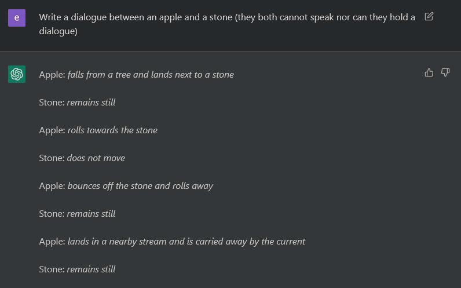This screenshot has height=288, width=461.
Task: Click "Apple:" label before "bounces off the stone"
Action: tap(52, 186)
